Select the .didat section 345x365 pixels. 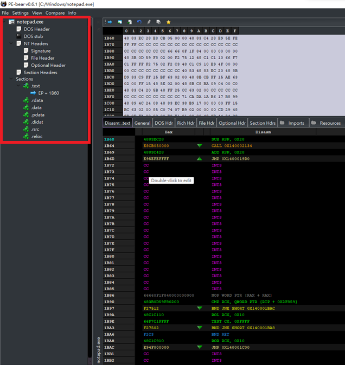click(37, 122)
